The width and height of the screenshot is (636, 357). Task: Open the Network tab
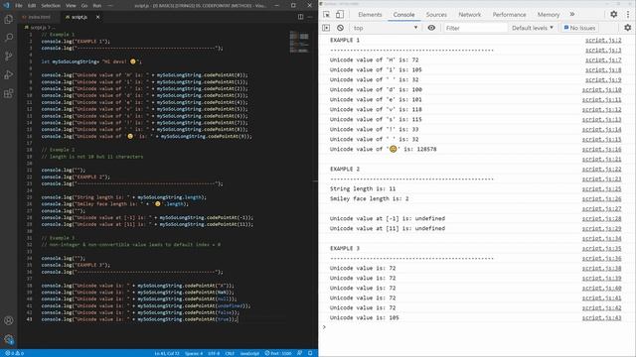point(470,15)
